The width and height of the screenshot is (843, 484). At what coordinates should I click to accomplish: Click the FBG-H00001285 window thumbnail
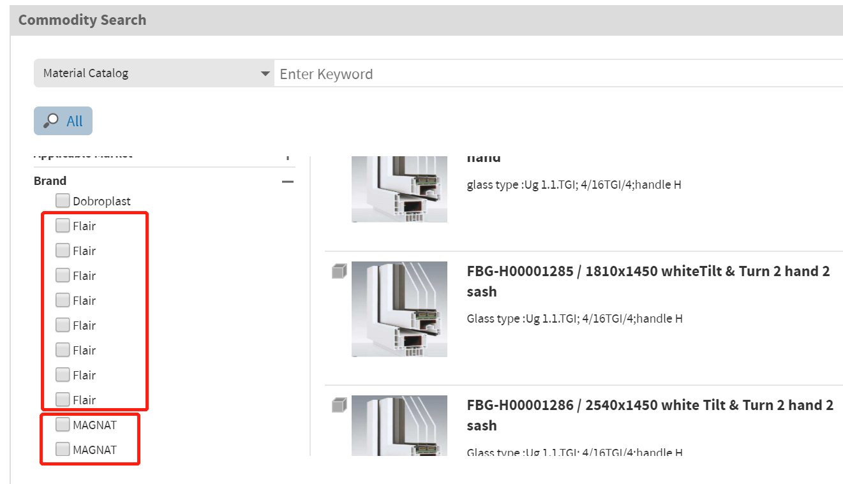(x=399, y=309)
